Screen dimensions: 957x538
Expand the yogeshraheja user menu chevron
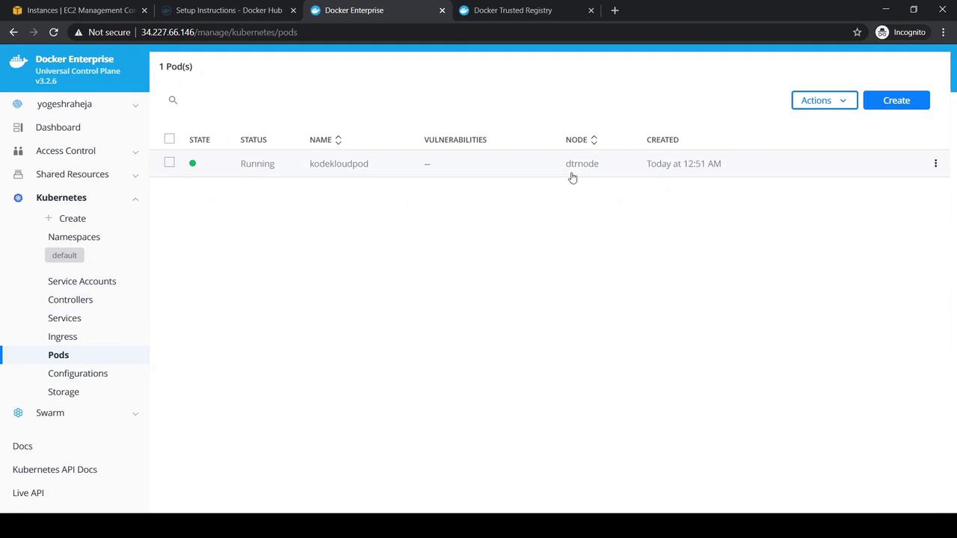pyautogui.click(x=135, y=105)
